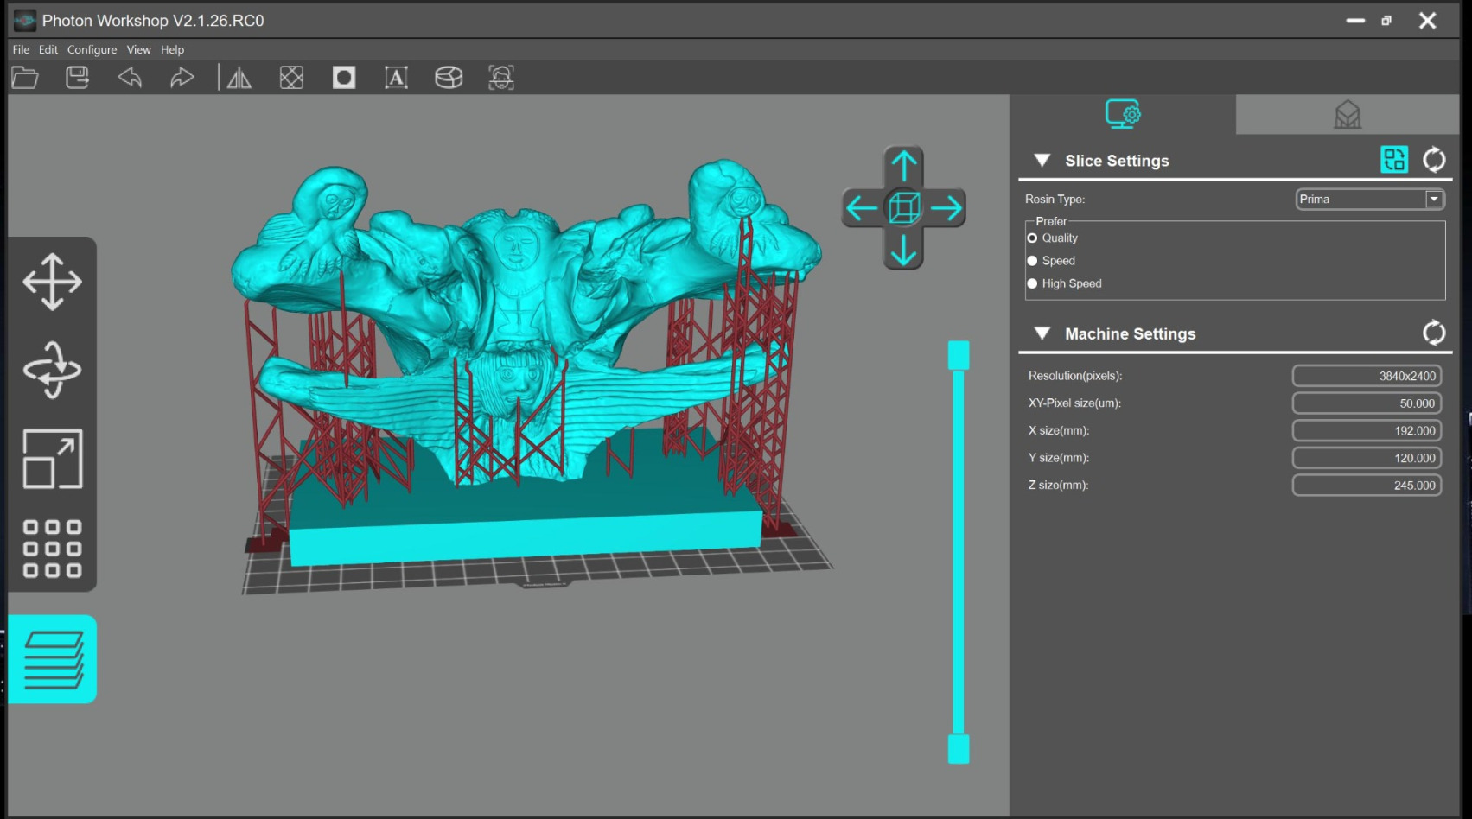Image resolution: width=1472 pixels, height=819 pixels.
Task: Open the Configure menu
Action: (x=92, y=50)
